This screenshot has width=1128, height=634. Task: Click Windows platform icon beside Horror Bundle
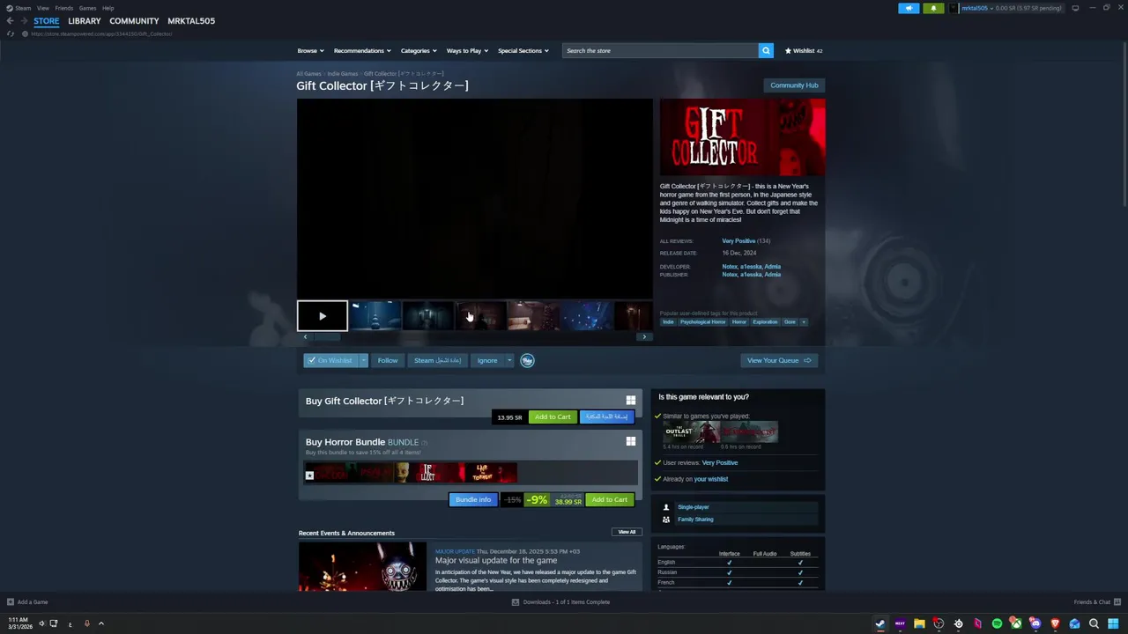tap(630, 441)
